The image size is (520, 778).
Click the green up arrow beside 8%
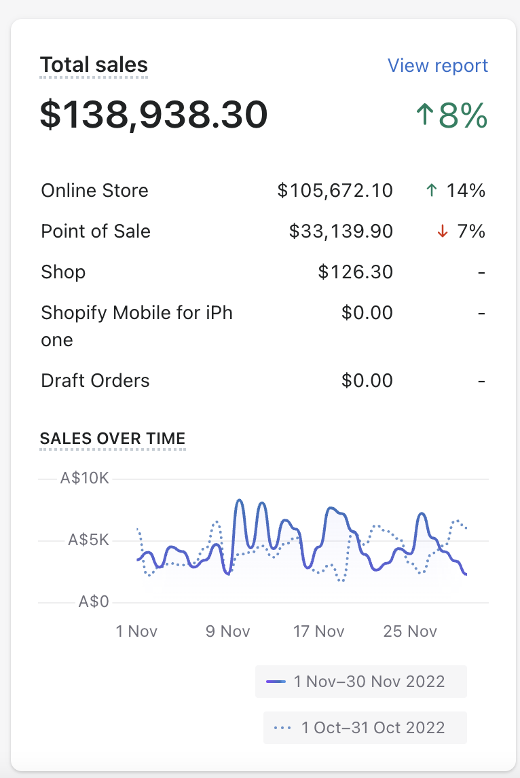pos(425,115)
